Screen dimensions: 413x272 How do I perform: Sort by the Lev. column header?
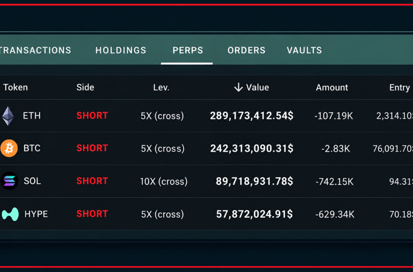pyautogui.click(x=161, y=87)
